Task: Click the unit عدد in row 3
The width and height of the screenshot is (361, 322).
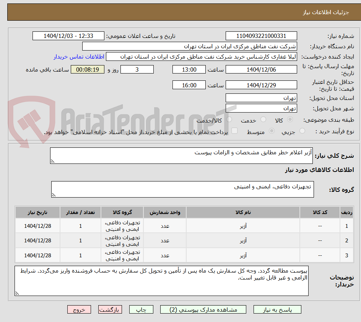Action: pyautogui.click(x=165, y=255)
